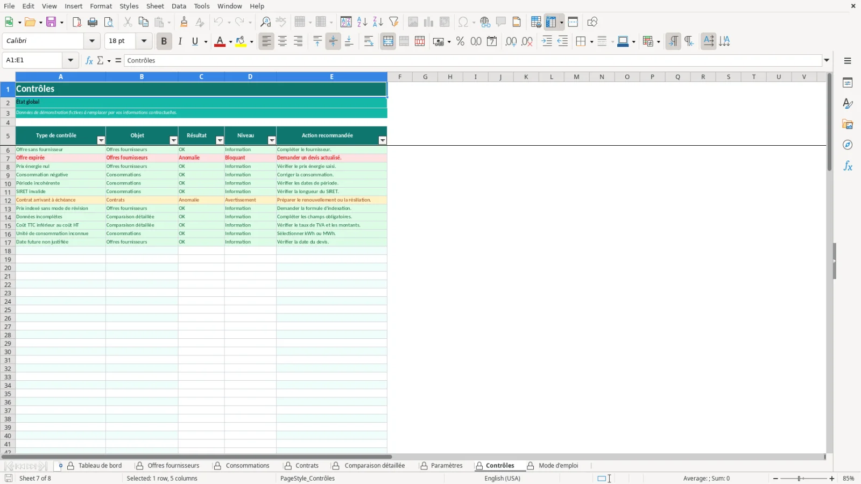Image resolution: width=861 pixels, height=484 pixels.
Task: Click the Merge and Center Cells icon
Action: point(388,41)
